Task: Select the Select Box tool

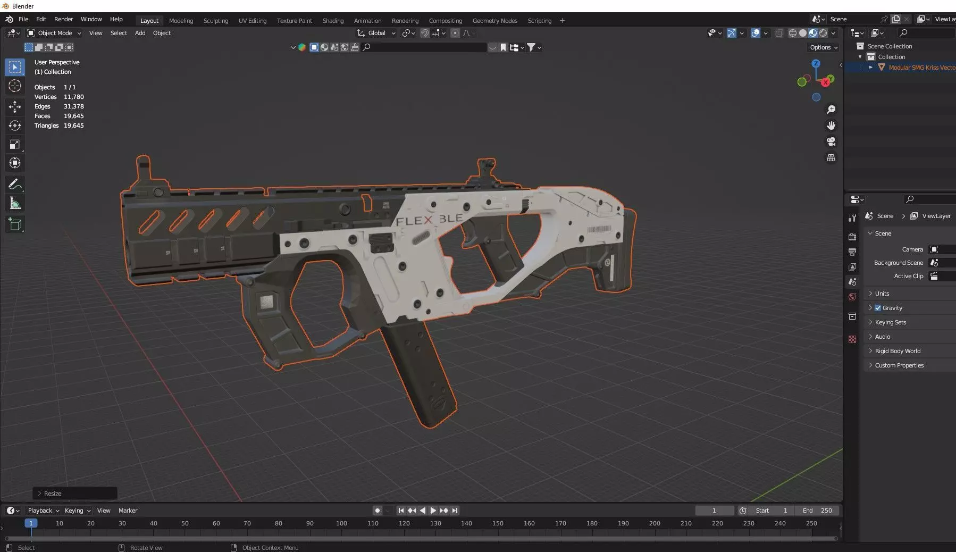Action: pos(15,67)
